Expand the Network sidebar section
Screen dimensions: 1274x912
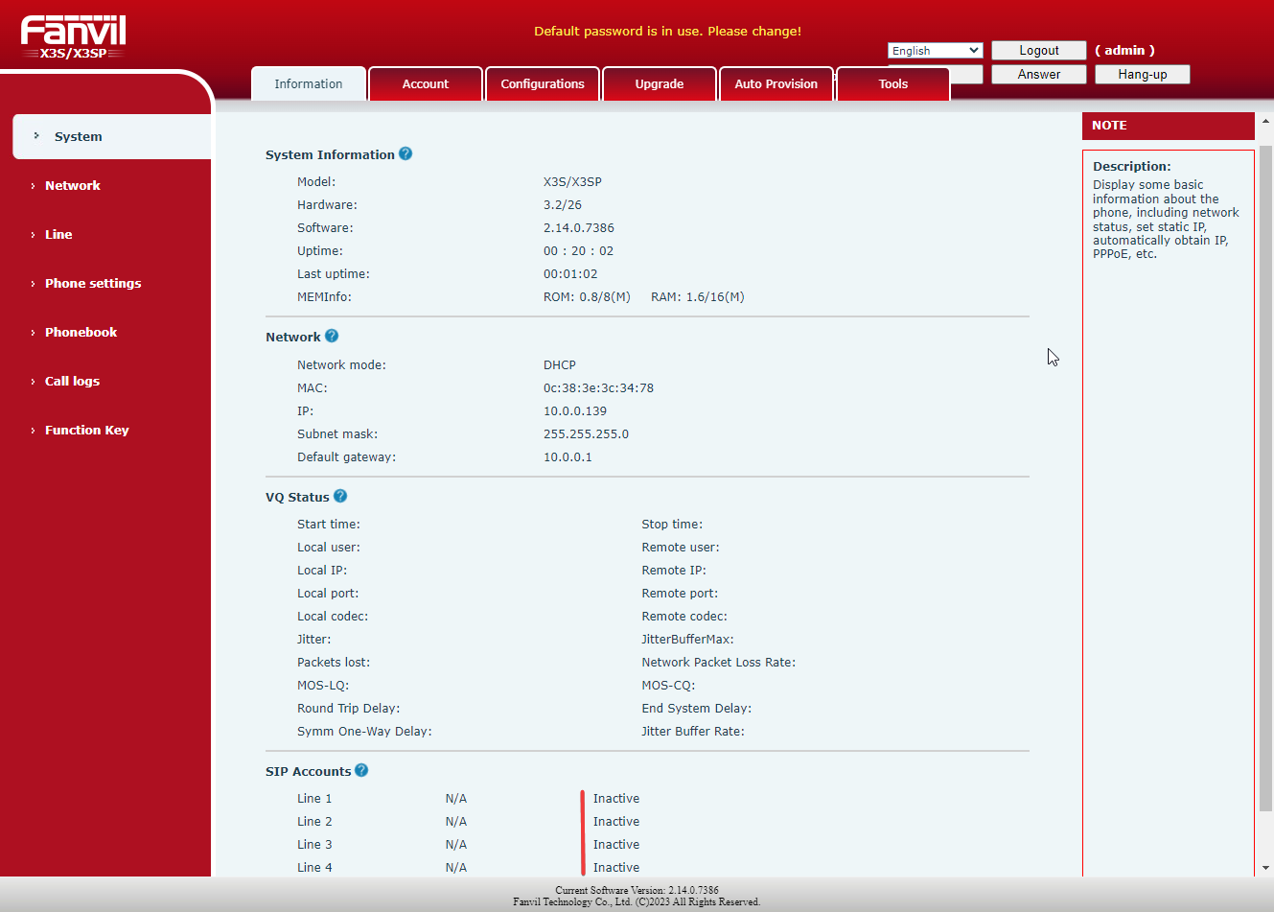pos(72,185)
